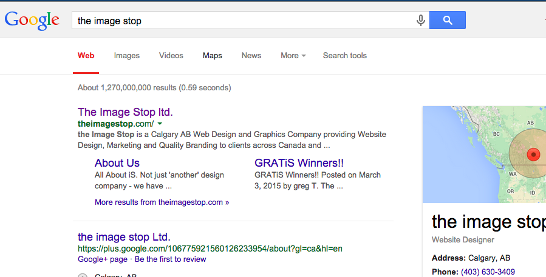
Task: Open 'the image stop Ltd.' Google+ result
Action: pyautogui.click(x=124, y=236)
